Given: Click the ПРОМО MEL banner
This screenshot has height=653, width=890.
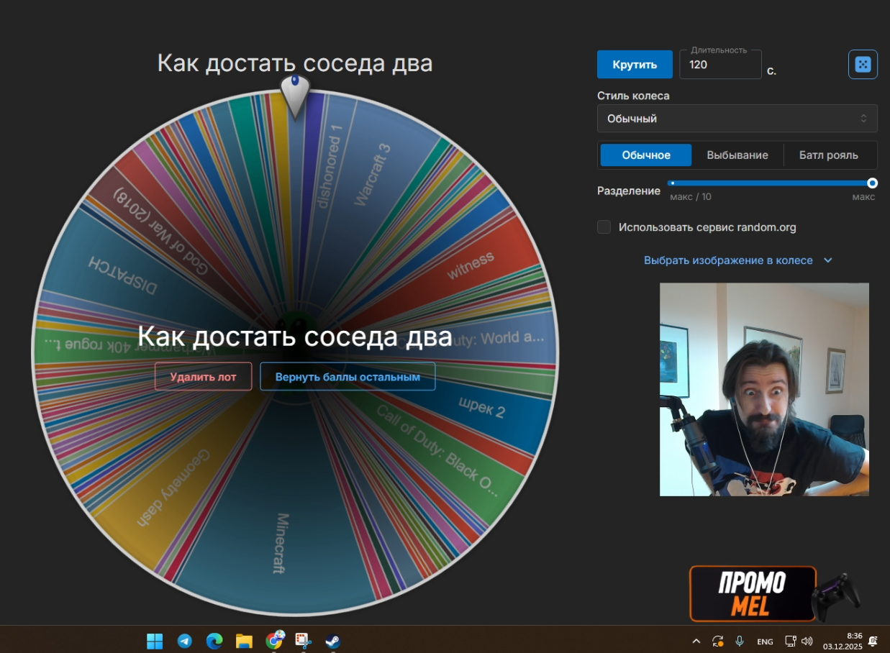Looking at the screenshot, I should pyautogui.click(x=753, y=594).
